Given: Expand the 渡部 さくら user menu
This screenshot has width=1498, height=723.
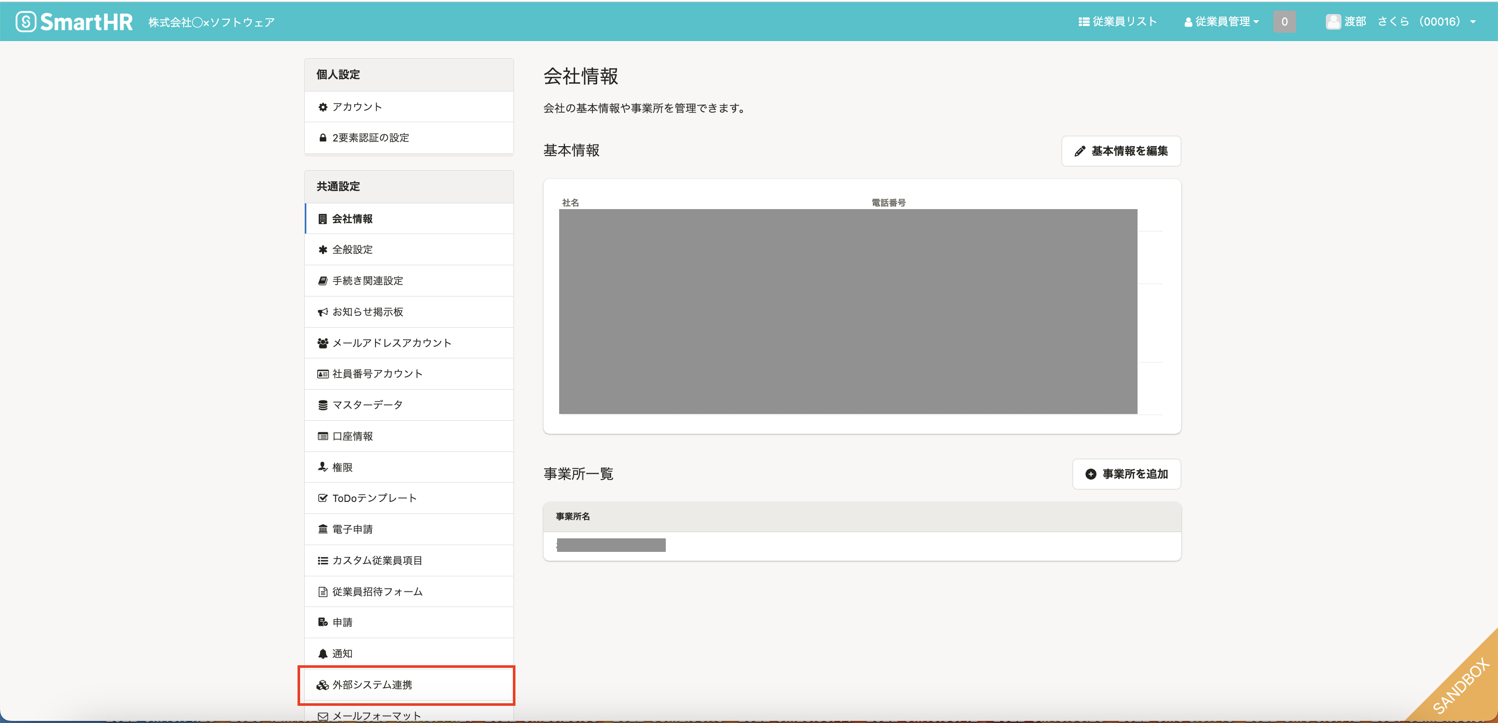Looking at the screenshot, I should 1401,22.
